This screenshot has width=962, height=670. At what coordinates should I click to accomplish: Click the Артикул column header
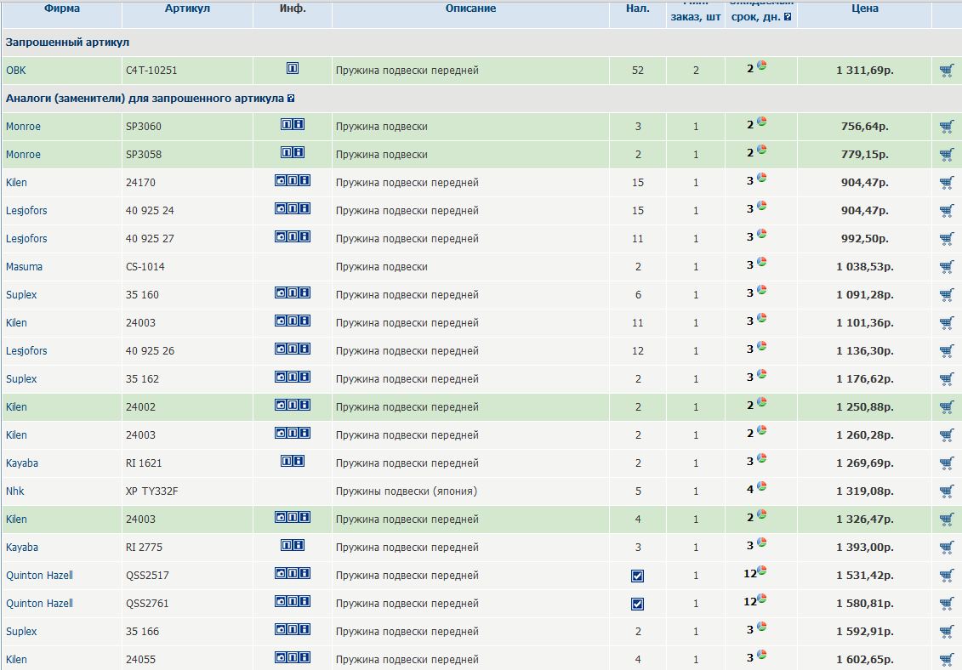click(x=187, y=9)
